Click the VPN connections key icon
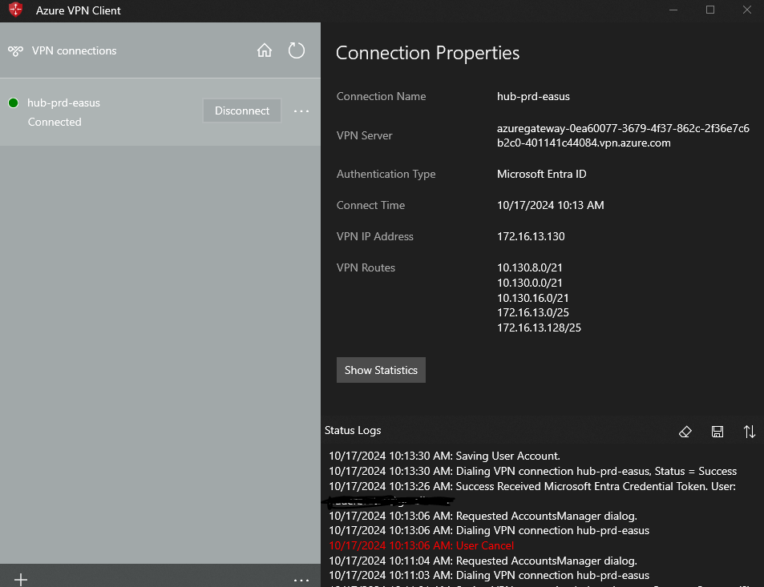The image size is (764, 587). [x=15, y=50]
